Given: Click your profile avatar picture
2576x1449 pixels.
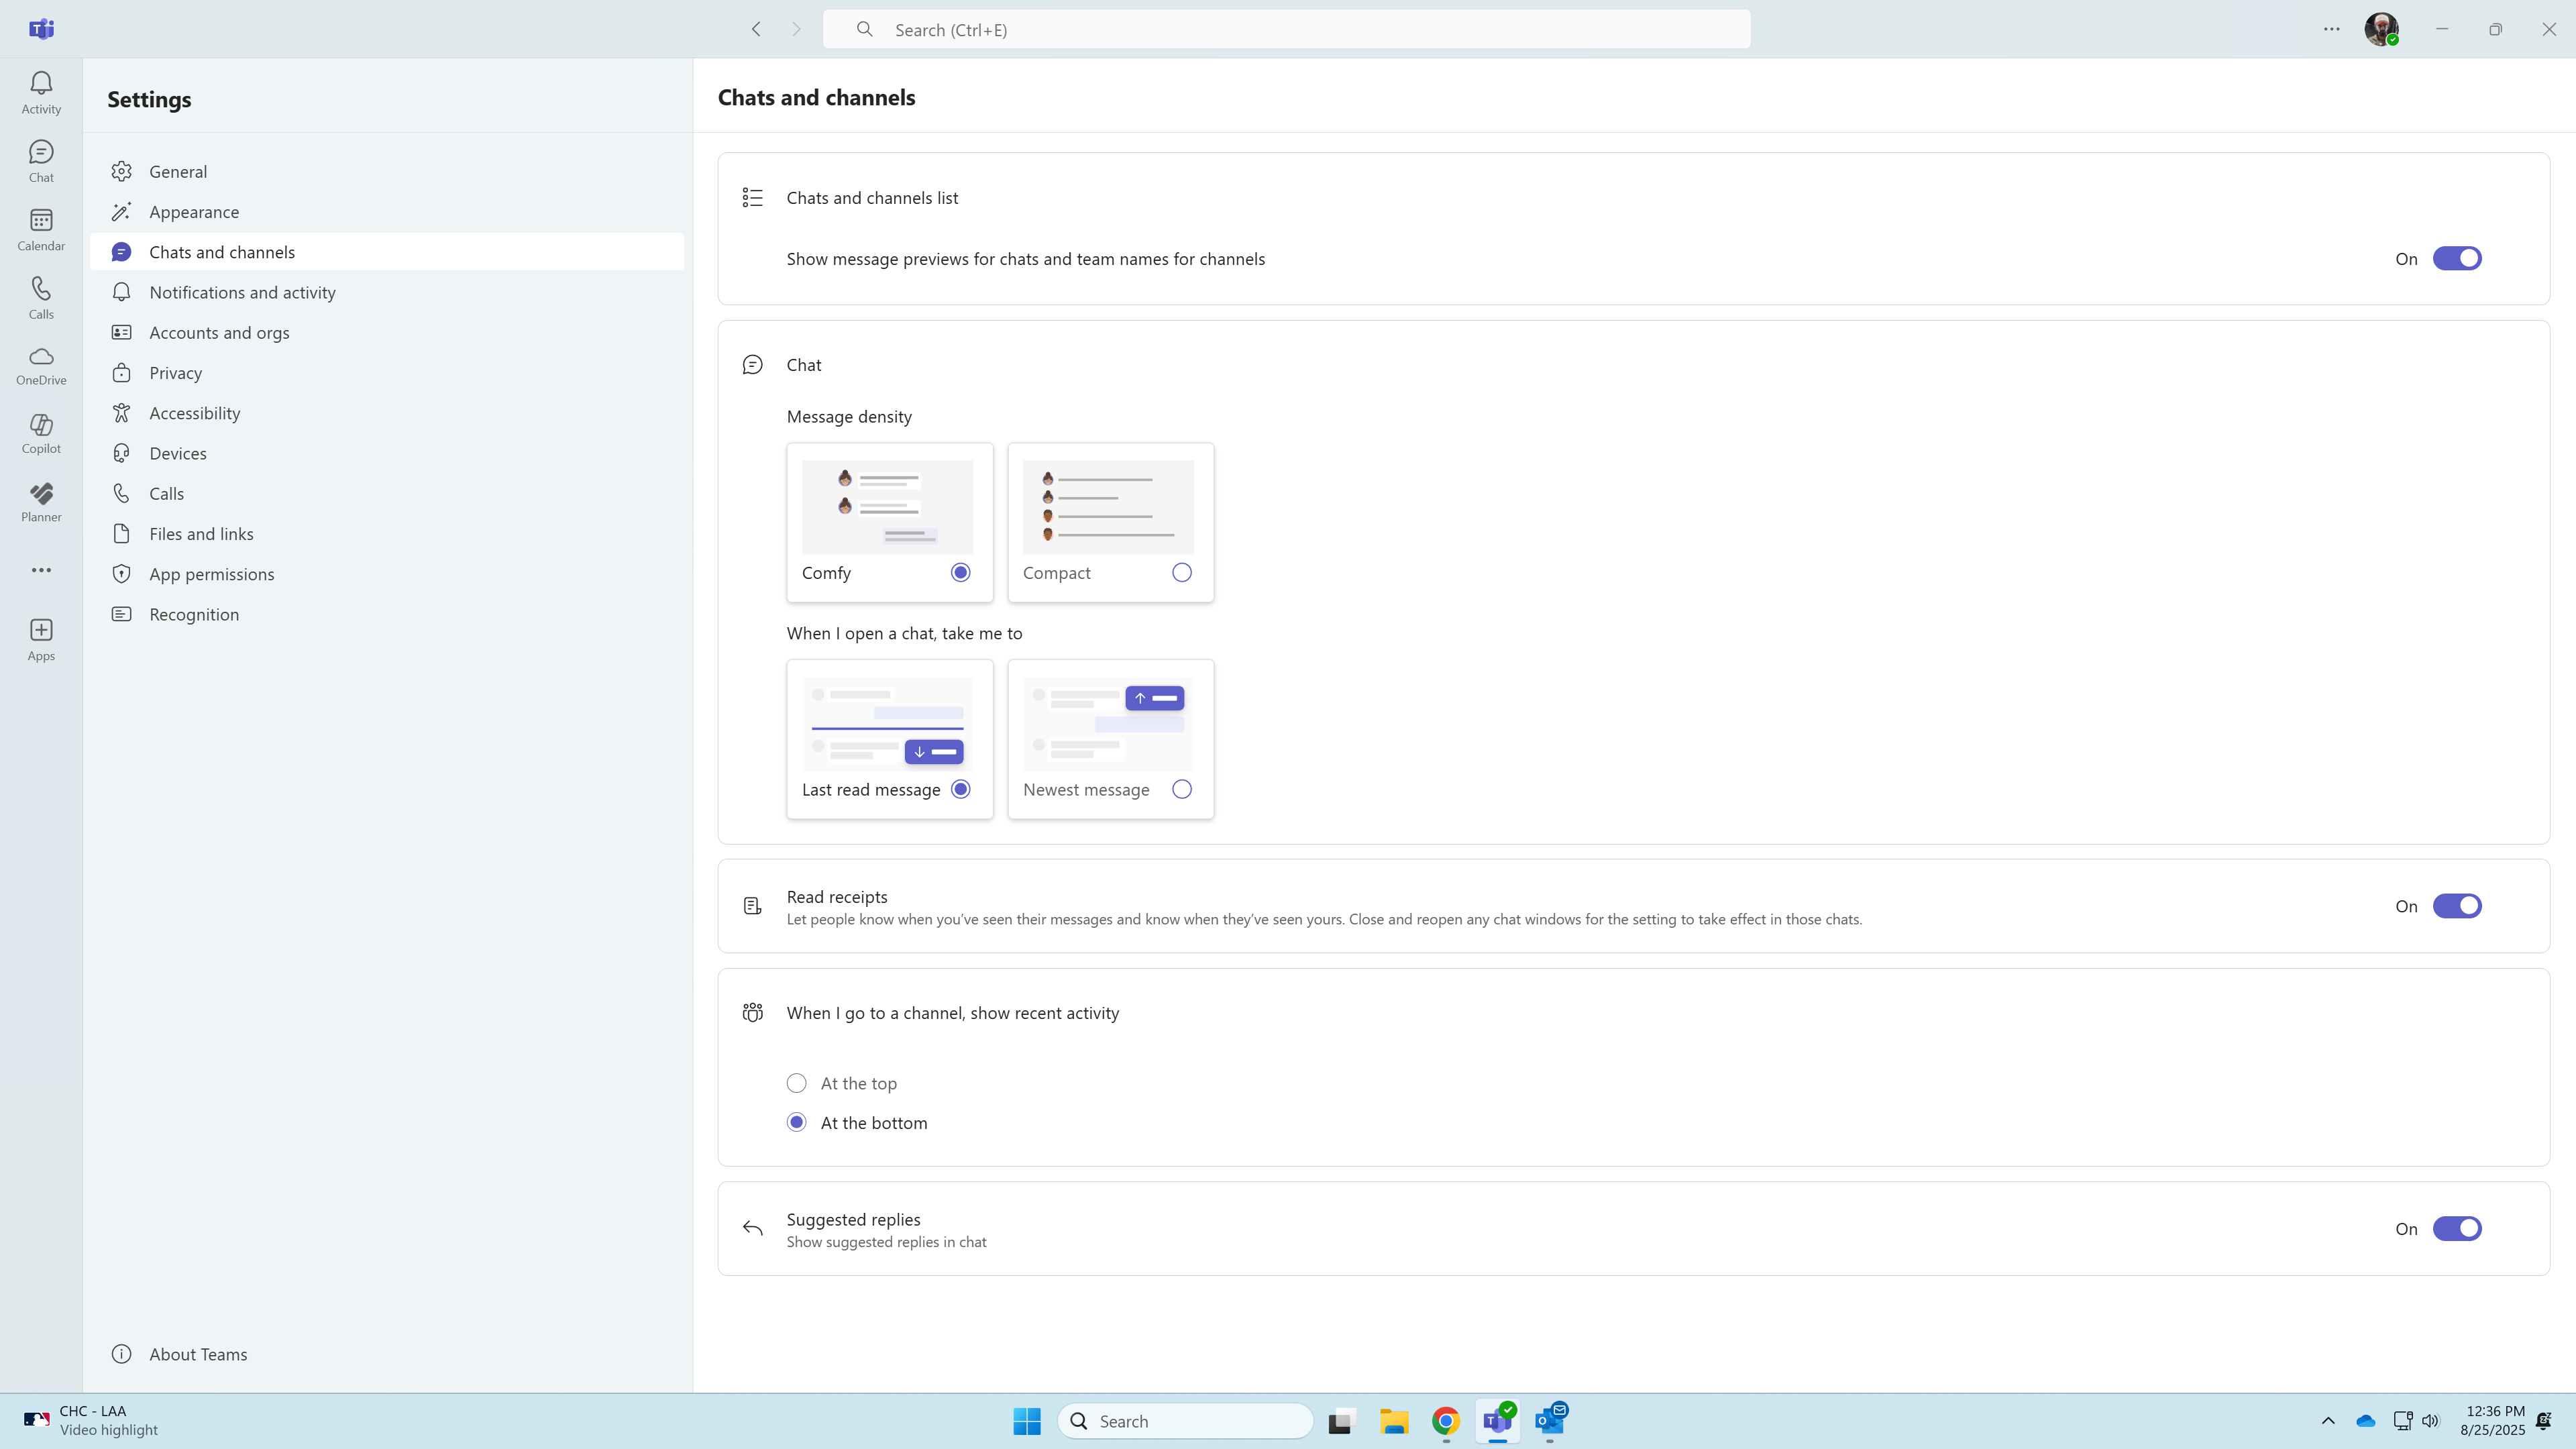Looking at the screenshot, I should pos(2381,29).
